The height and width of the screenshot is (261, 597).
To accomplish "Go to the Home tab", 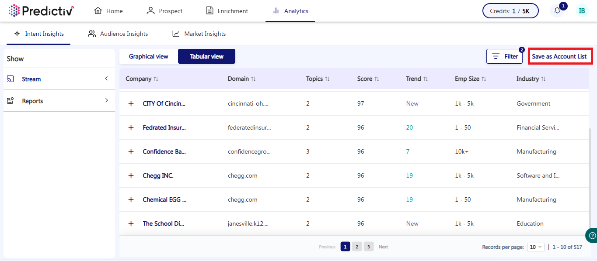I will point(108,11).
